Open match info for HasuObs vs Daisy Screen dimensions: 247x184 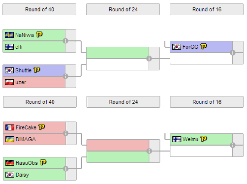66,169
